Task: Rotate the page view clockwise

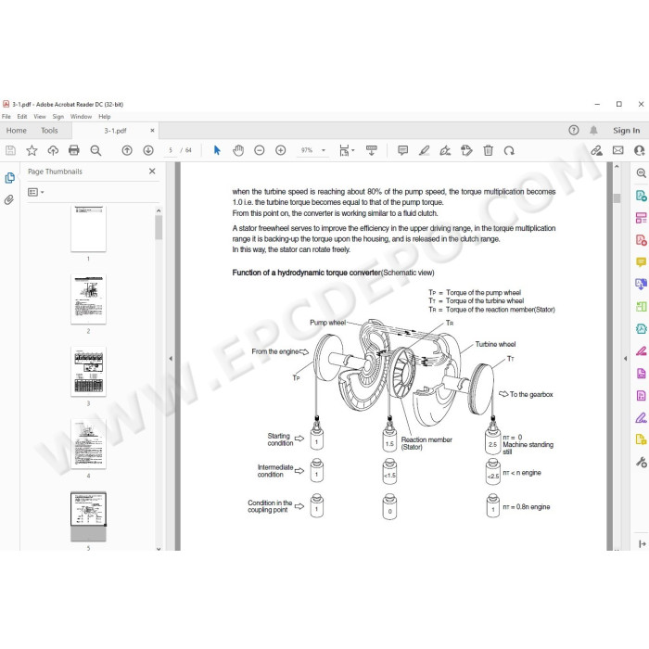Action: (x=509, y=150)
